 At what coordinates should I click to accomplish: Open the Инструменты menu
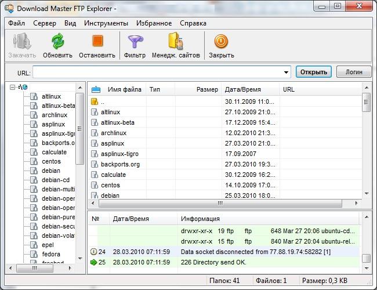click(x=106, y=23)
